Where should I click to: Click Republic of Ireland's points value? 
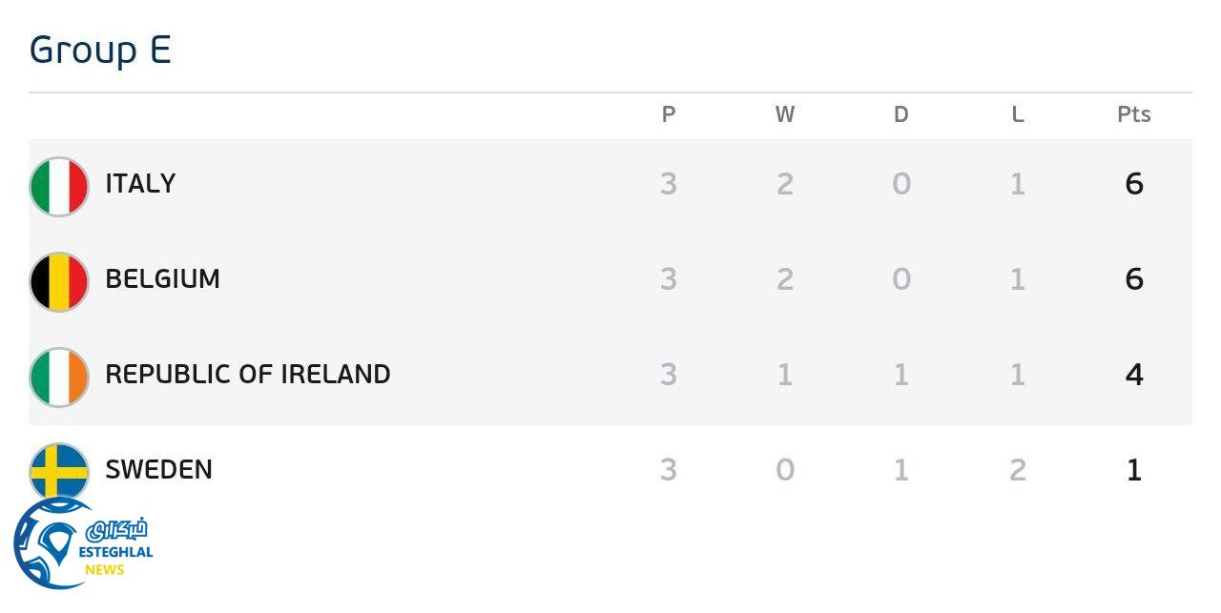click(x=1133, y=374)
